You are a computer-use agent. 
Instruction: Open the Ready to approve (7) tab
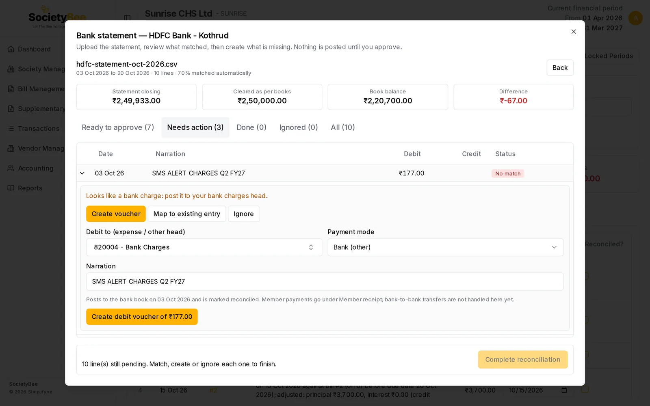coord(118,127)
